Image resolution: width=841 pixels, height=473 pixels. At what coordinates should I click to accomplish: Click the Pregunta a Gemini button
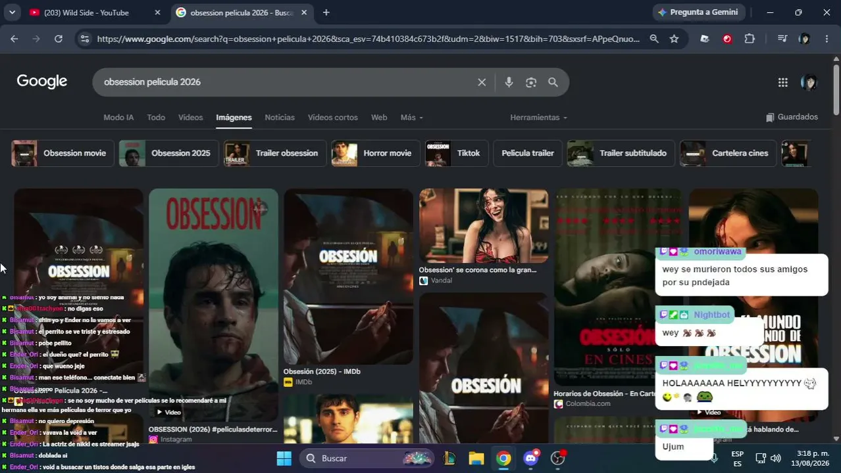(699, 12)
